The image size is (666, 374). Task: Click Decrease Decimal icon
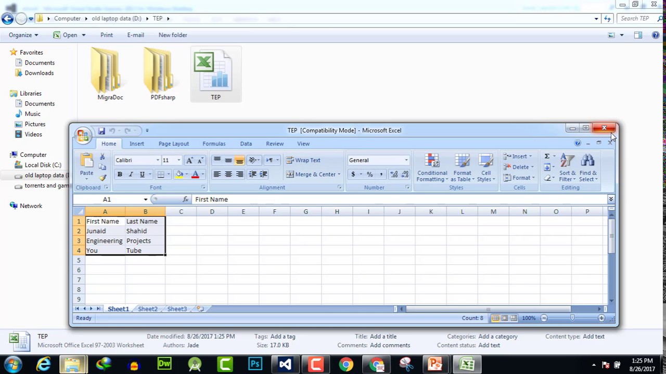point(404,175)
